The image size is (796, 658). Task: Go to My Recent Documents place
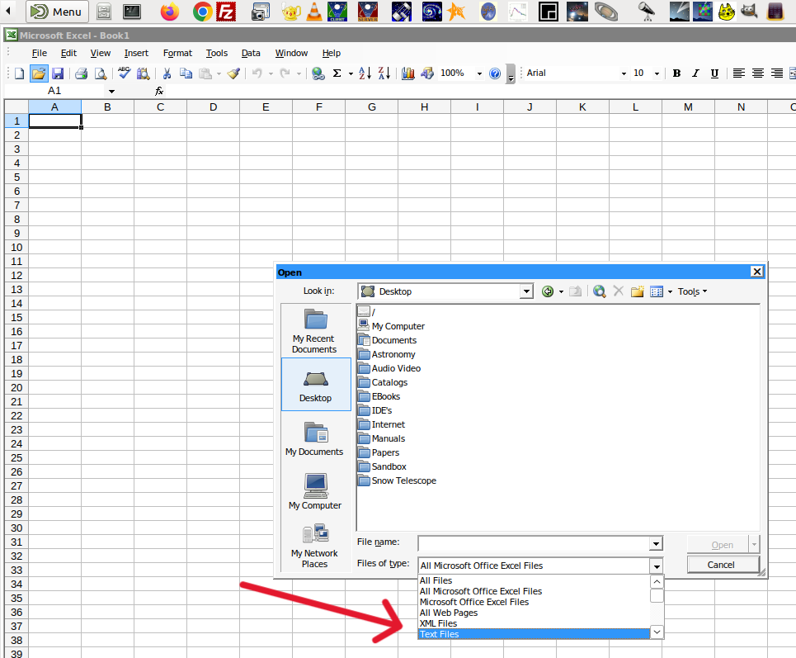(x=315, y=331)
